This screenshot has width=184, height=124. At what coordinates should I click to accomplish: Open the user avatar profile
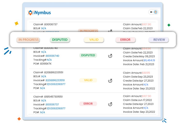155,12
